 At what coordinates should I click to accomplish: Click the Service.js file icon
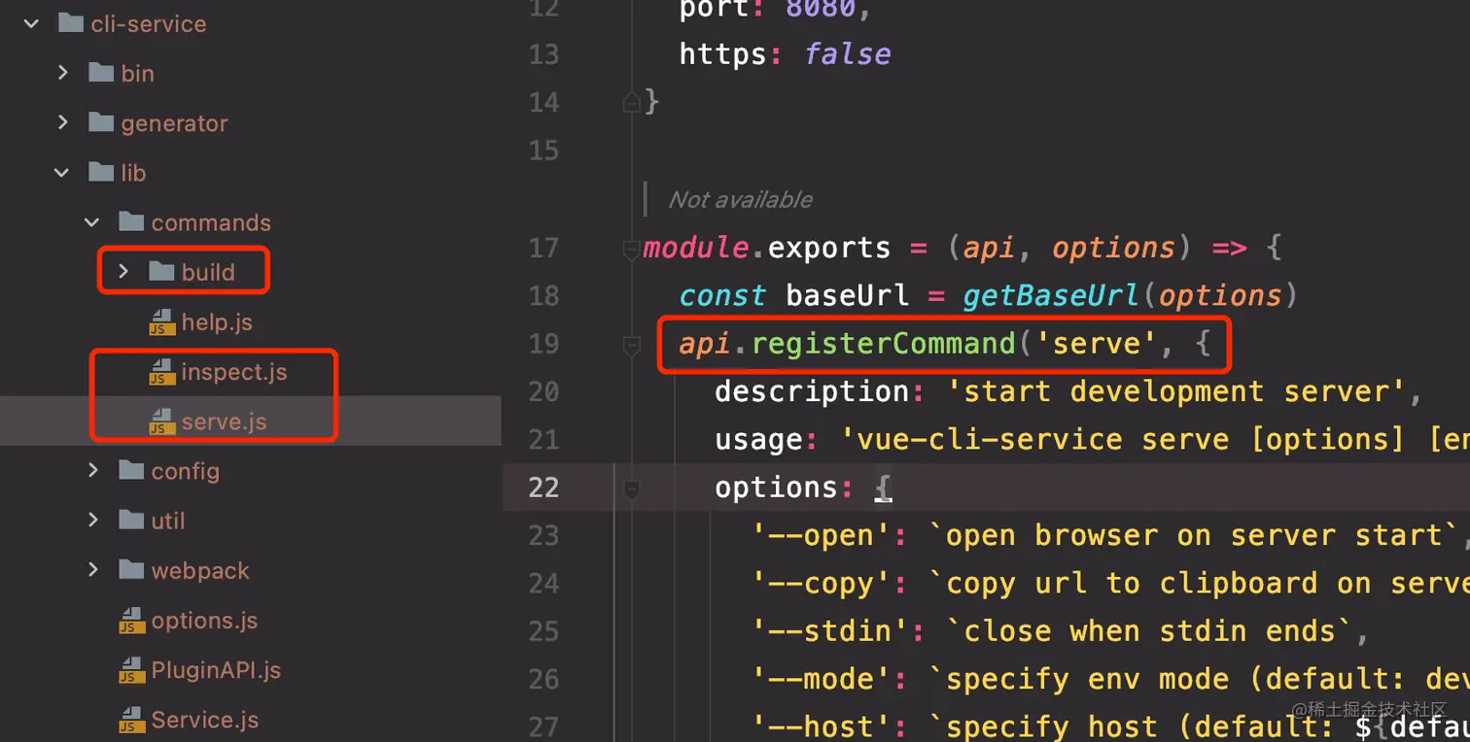pyautogui.click(x=130, y=720)
